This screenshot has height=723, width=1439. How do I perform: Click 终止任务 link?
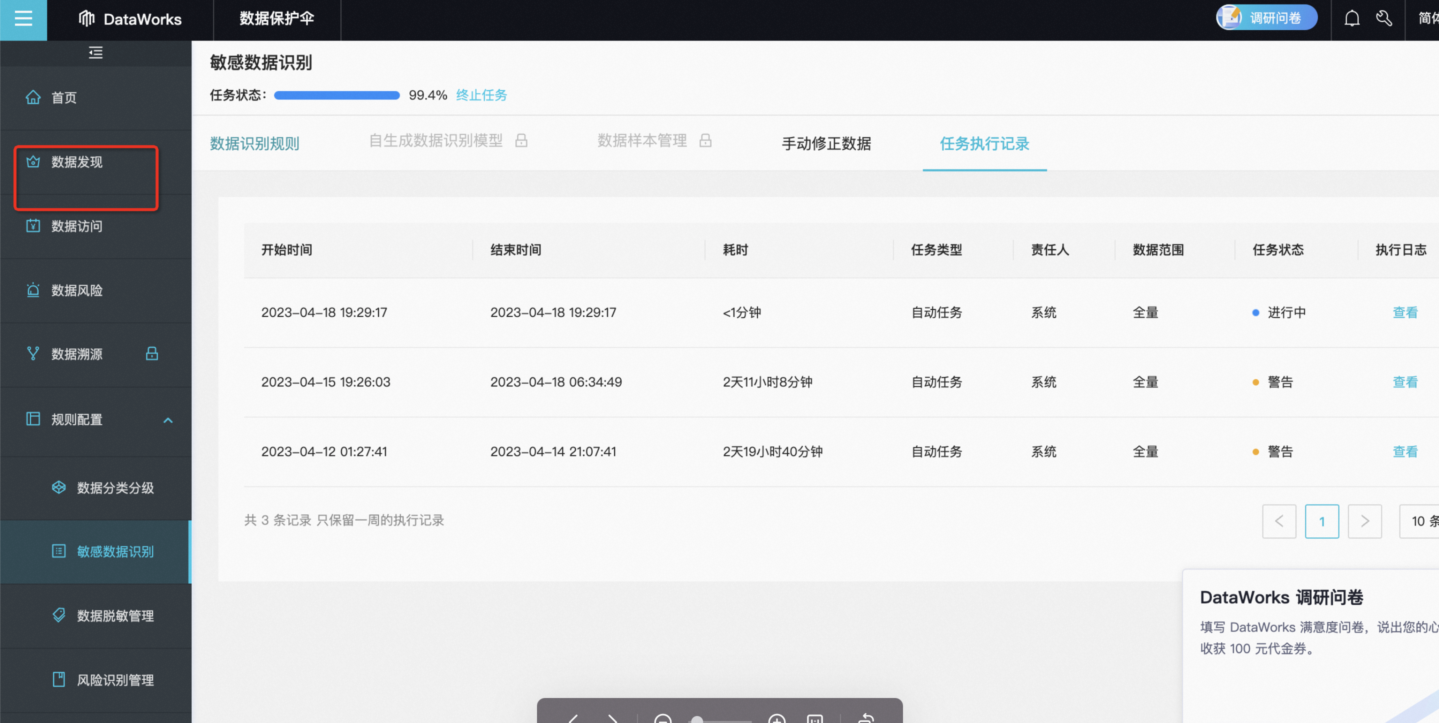click(481, 95)
